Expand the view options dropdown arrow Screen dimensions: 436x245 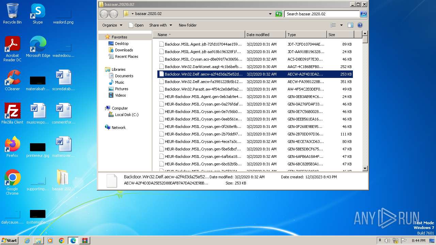pos(341,25)
